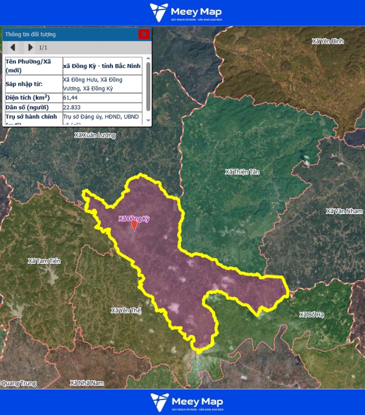Select Xã Tam Tiến commune on the map
The image size is (365, 415).
click(44, 261)
